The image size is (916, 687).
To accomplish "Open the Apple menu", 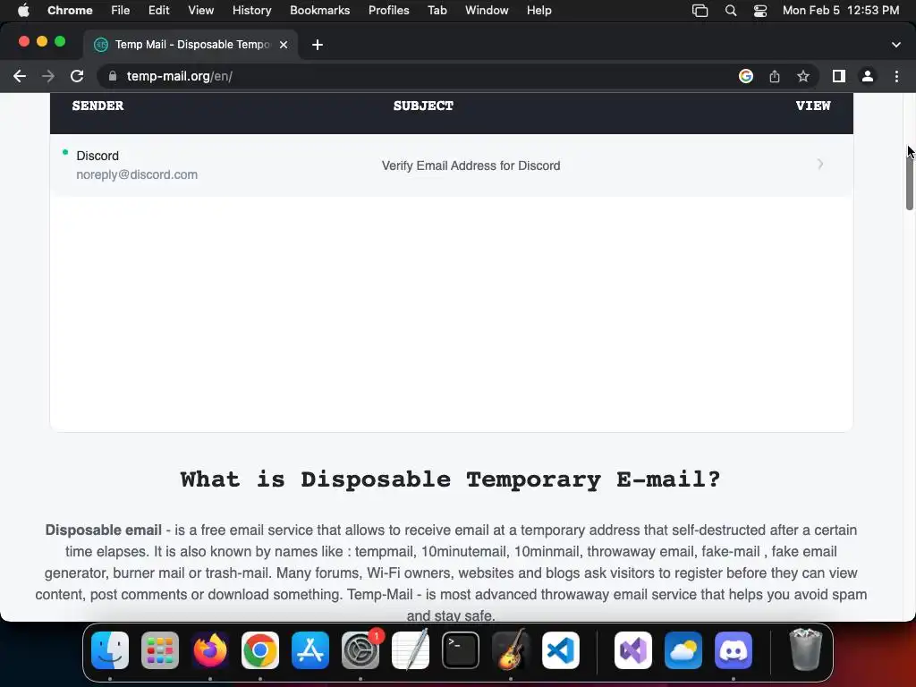I will point(23,10).
